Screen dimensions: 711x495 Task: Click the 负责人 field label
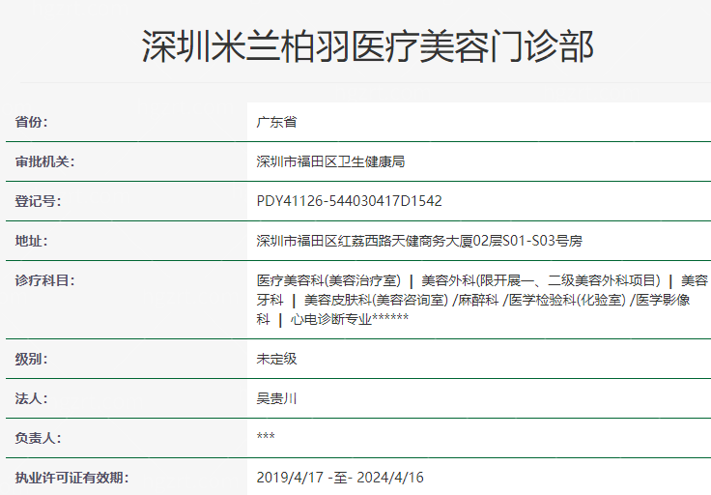pos(38,438)
